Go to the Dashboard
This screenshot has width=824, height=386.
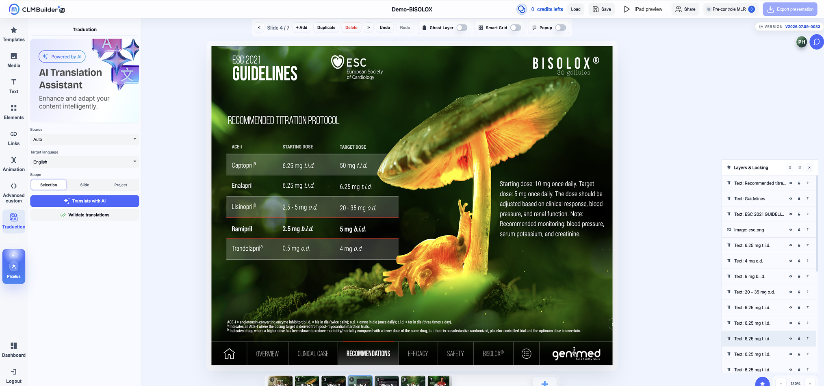pos(14,350)
